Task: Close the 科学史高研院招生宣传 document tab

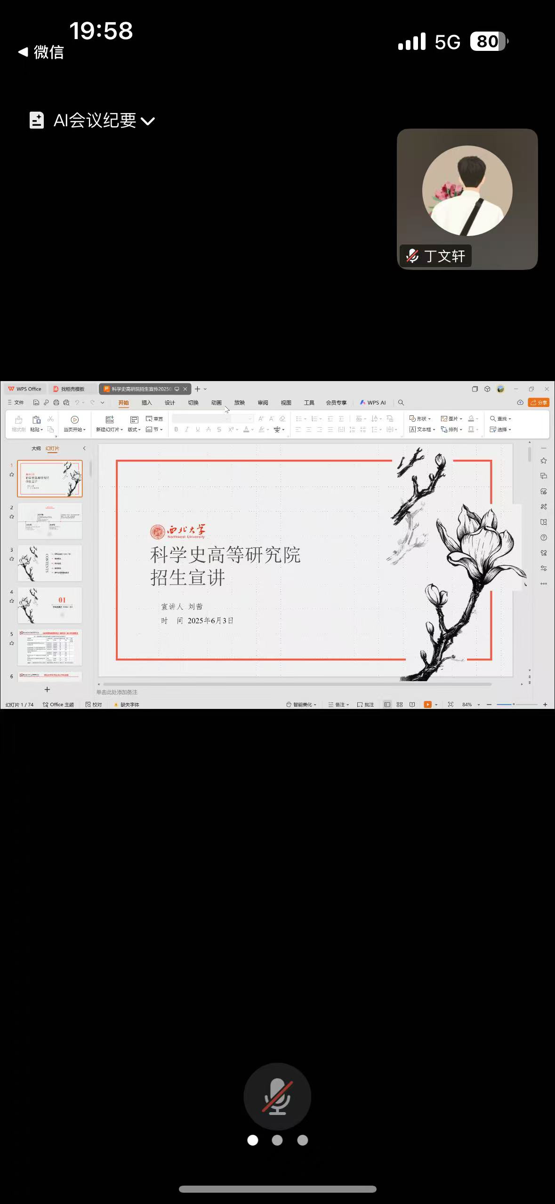Action: click(x=185, y=389)
